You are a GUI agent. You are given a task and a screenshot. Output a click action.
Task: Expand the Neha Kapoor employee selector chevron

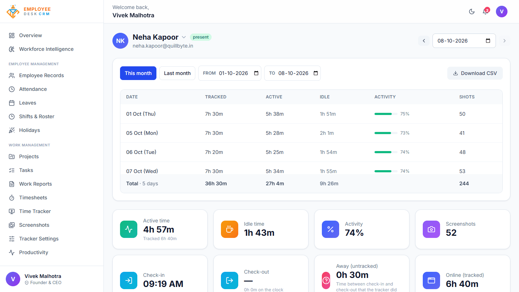[x=183, y=37]
